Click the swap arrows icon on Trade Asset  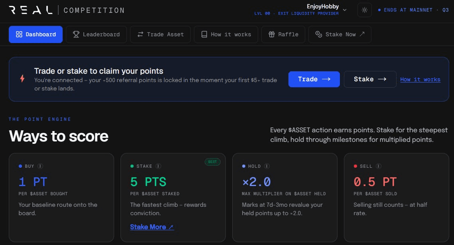click(140, 34)
